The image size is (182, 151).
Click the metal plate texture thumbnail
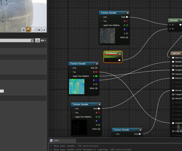tap(107, 36)
